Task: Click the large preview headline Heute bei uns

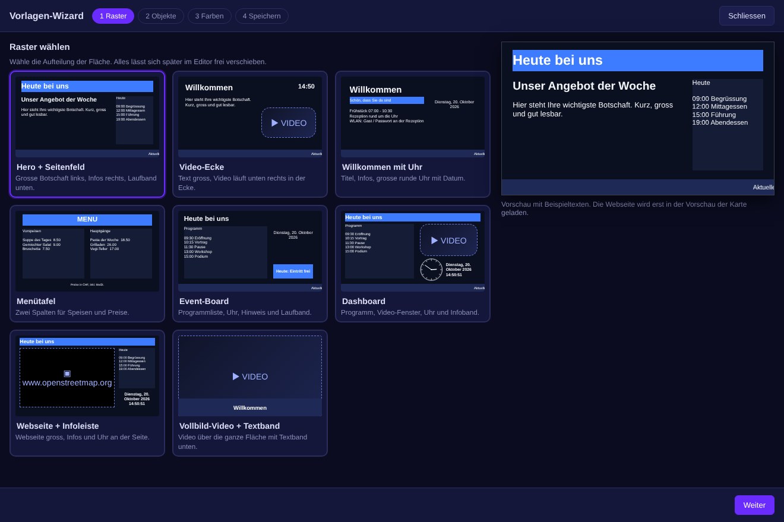Action: [558, 60]
